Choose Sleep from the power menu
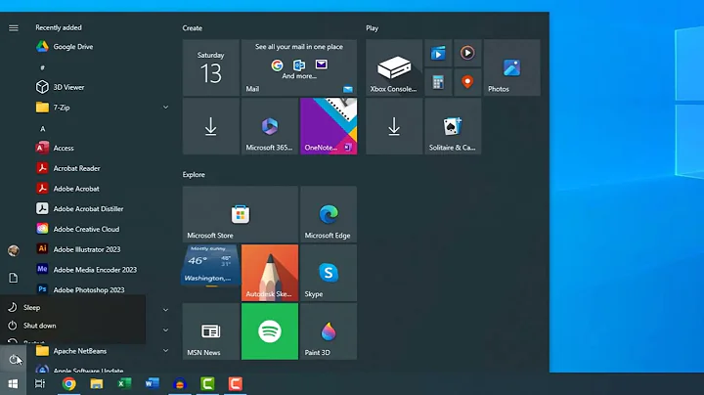704x395 pixels. coord(72,307)
